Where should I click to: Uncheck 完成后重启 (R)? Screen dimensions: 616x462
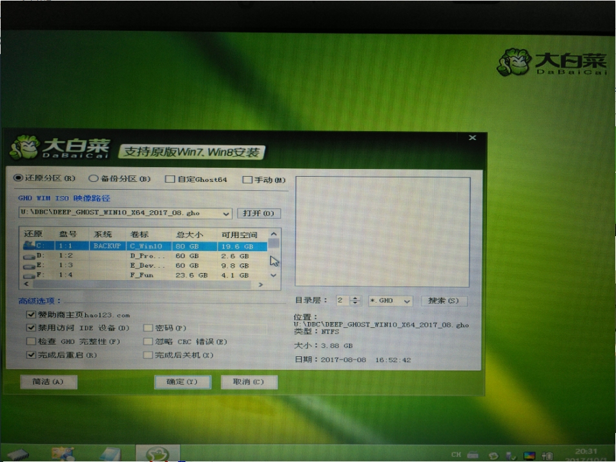coord(31,355)
